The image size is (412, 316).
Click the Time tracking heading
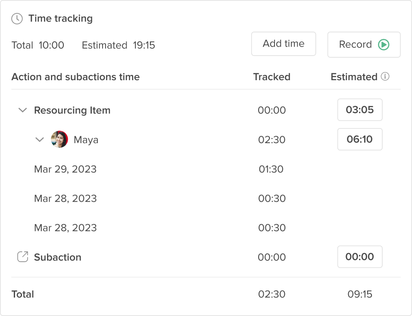coord(60,19)
